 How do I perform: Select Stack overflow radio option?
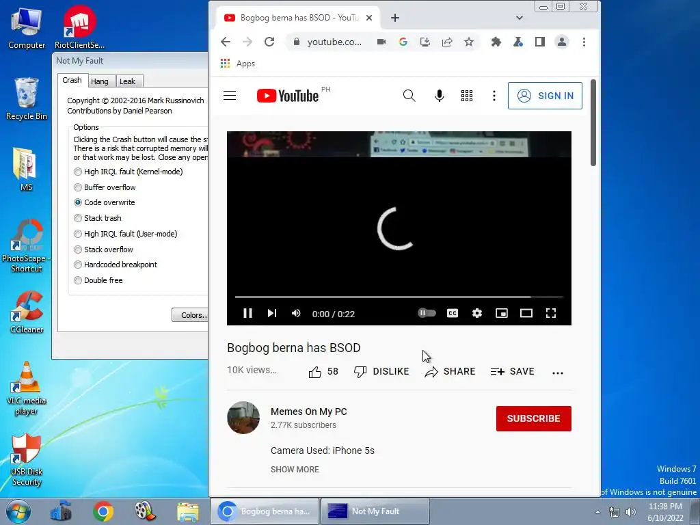[104, 249]
